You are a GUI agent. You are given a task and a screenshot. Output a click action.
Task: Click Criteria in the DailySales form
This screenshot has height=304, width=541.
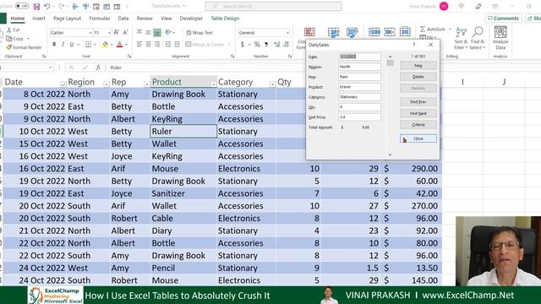pos(418,125)
